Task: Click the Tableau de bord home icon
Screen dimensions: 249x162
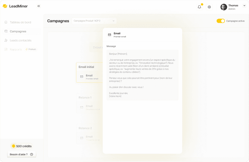Action: pos(6,22)
